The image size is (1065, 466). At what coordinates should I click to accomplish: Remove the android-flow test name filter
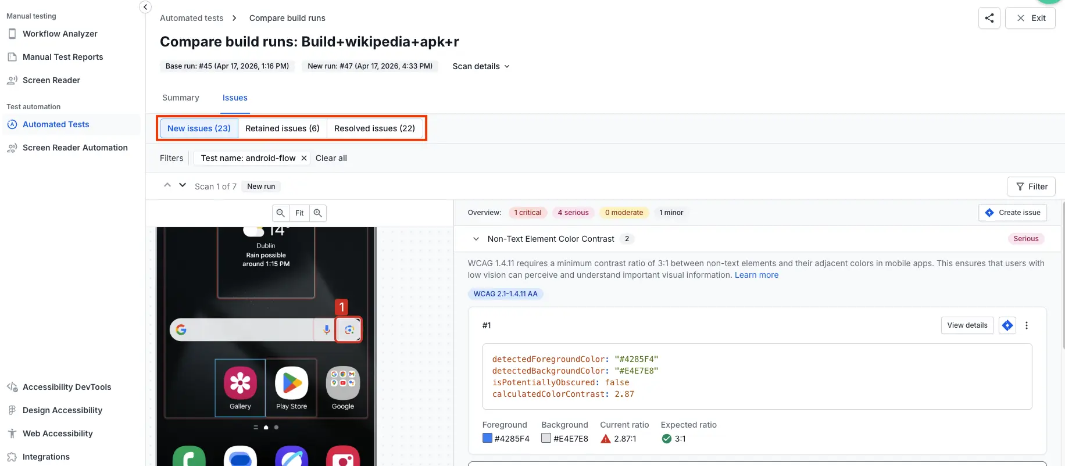304,158
